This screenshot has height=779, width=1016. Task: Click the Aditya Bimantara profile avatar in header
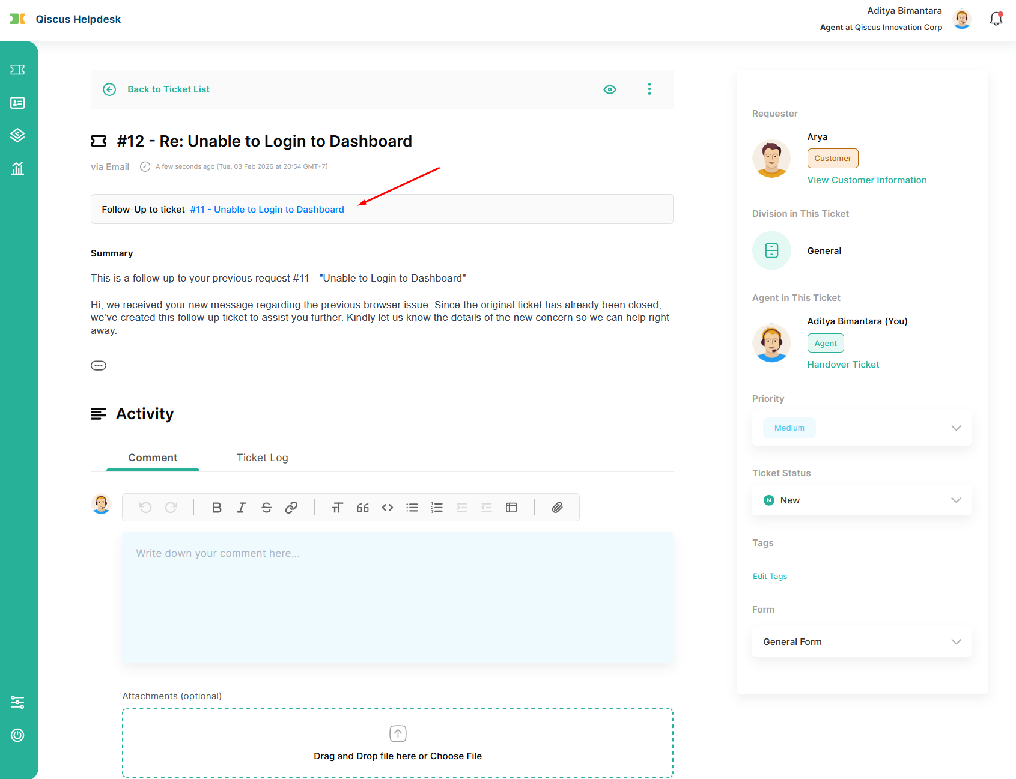coord(962,19)
